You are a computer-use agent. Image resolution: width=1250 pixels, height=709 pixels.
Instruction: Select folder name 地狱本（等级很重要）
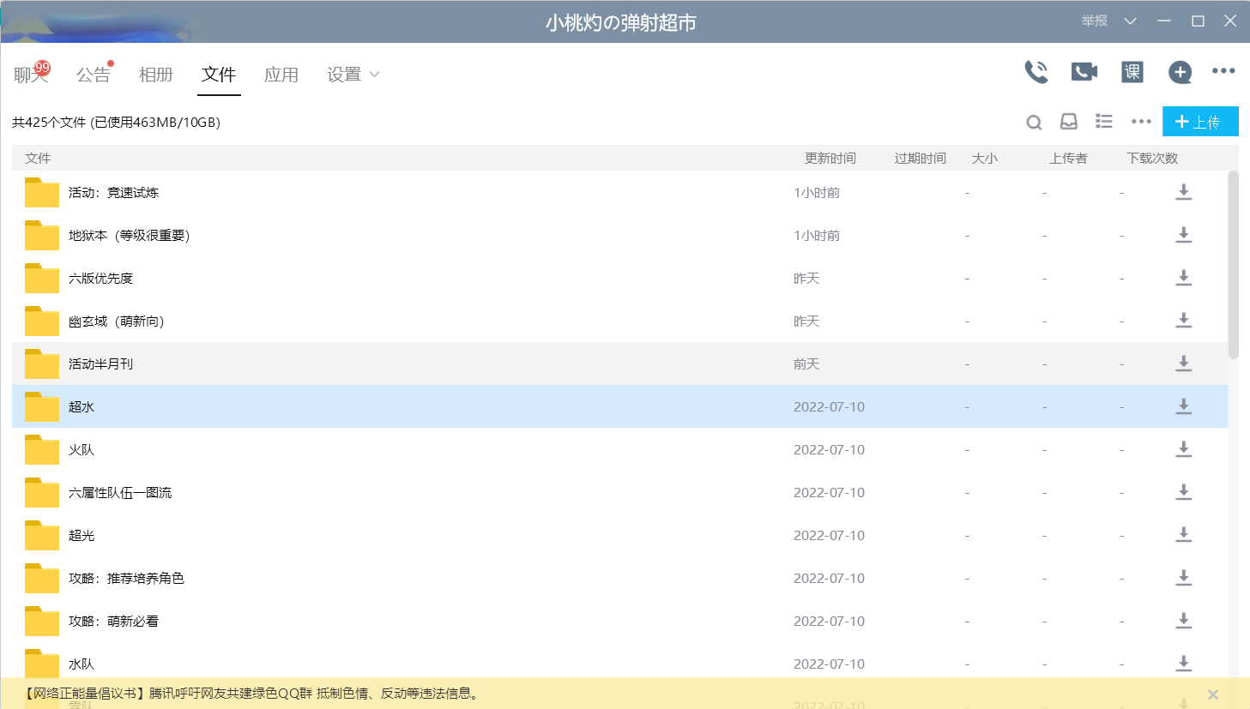pyautogui.click(x=129, y=235)
